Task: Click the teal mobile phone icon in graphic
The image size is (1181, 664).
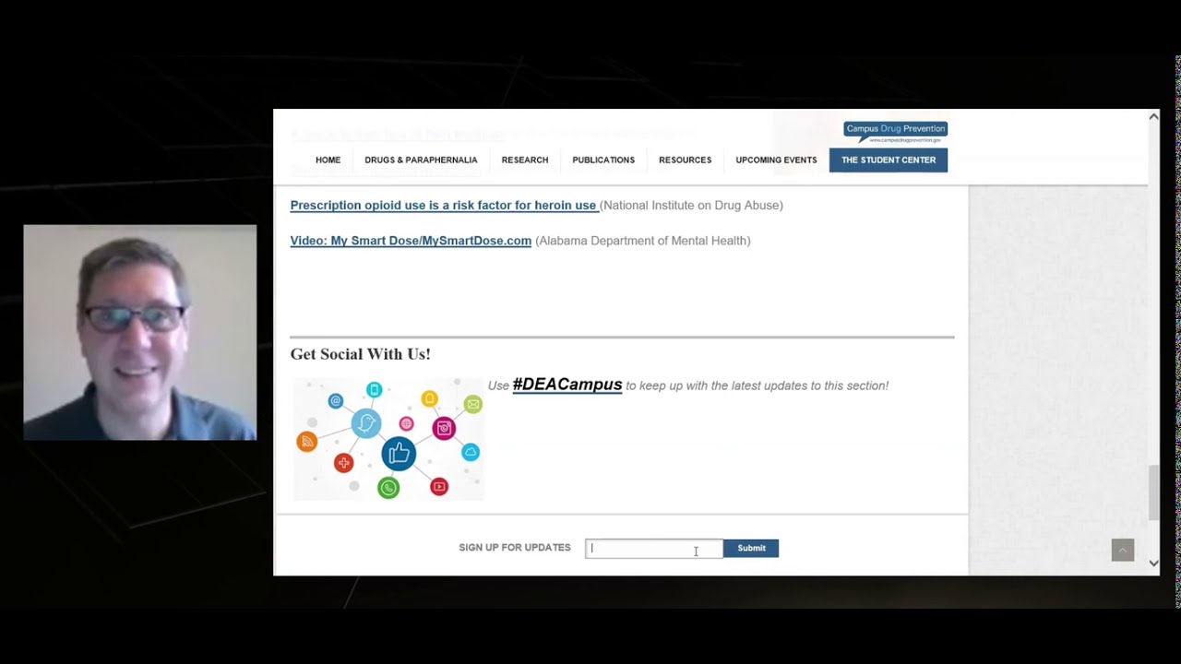Action: [374, 390]
